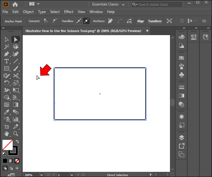
Task: Open the Layers panel icon
Action: [181, 137]
